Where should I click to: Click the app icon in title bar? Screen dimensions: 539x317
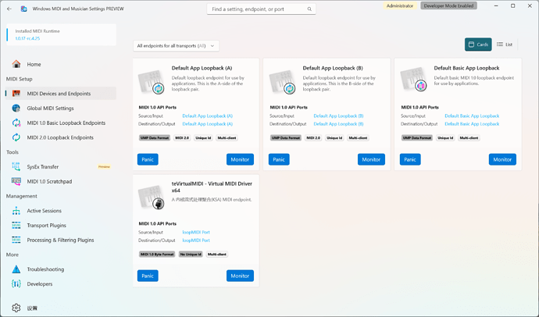pos(23,9)
